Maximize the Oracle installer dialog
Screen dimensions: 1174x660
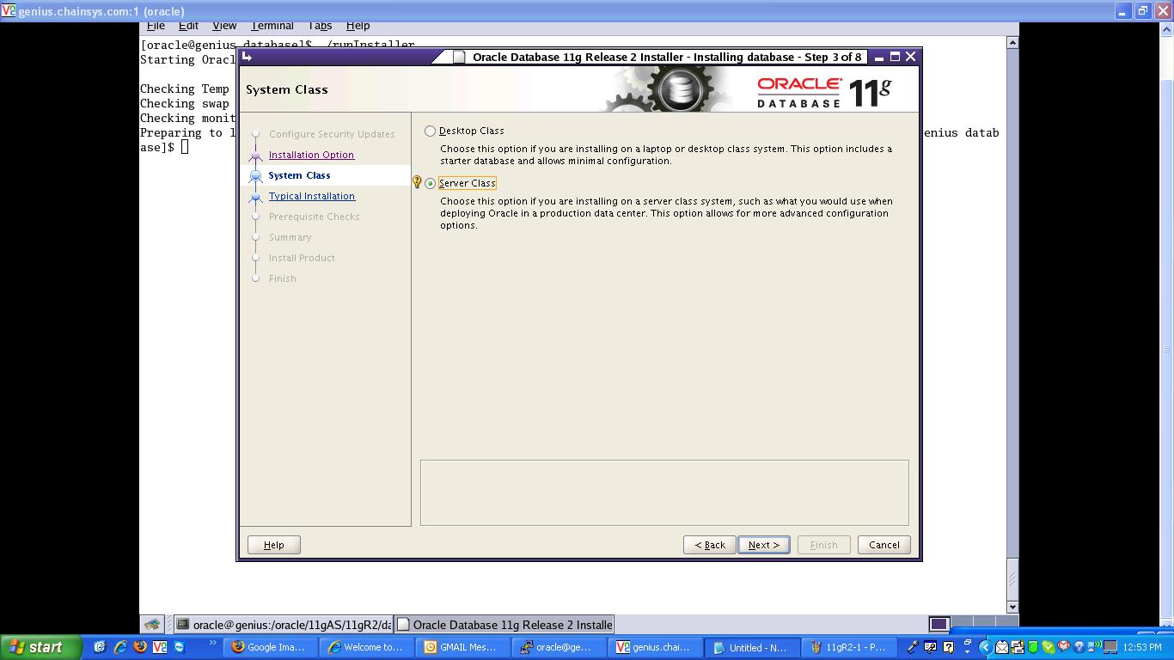pyautogui.click(x=895, y=57)
